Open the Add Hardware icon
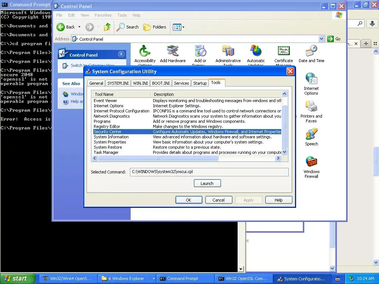The width and height of the screenshot is (379, 284). click(x=172, y=51)
